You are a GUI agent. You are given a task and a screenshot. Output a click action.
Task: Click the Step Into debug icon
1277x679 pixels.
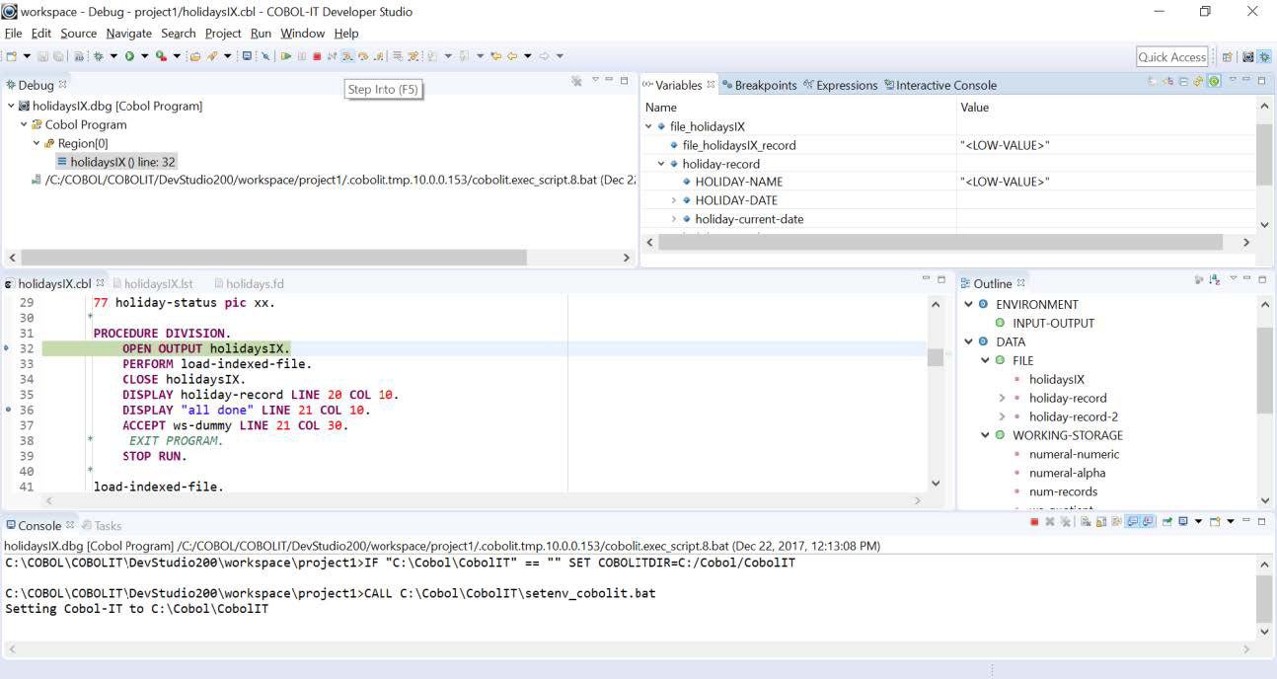[x=347, y=56]
